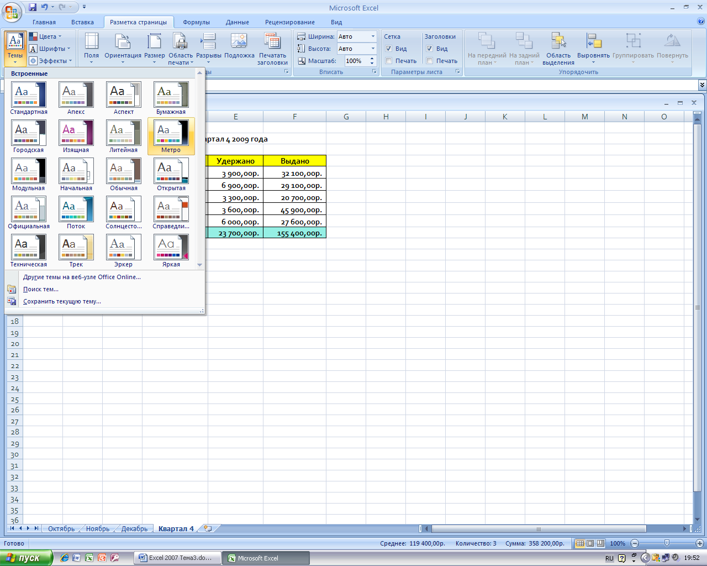Apply the Модульная theme
This screenshot has width=707, height=566.
click(29, 174)
